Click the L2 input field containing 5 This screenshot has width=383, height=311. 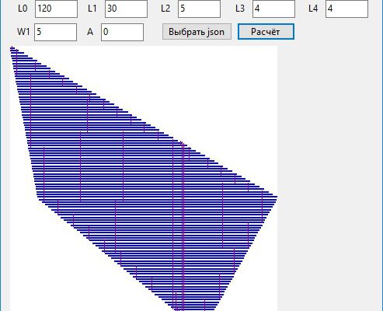[x=199, y=9]
